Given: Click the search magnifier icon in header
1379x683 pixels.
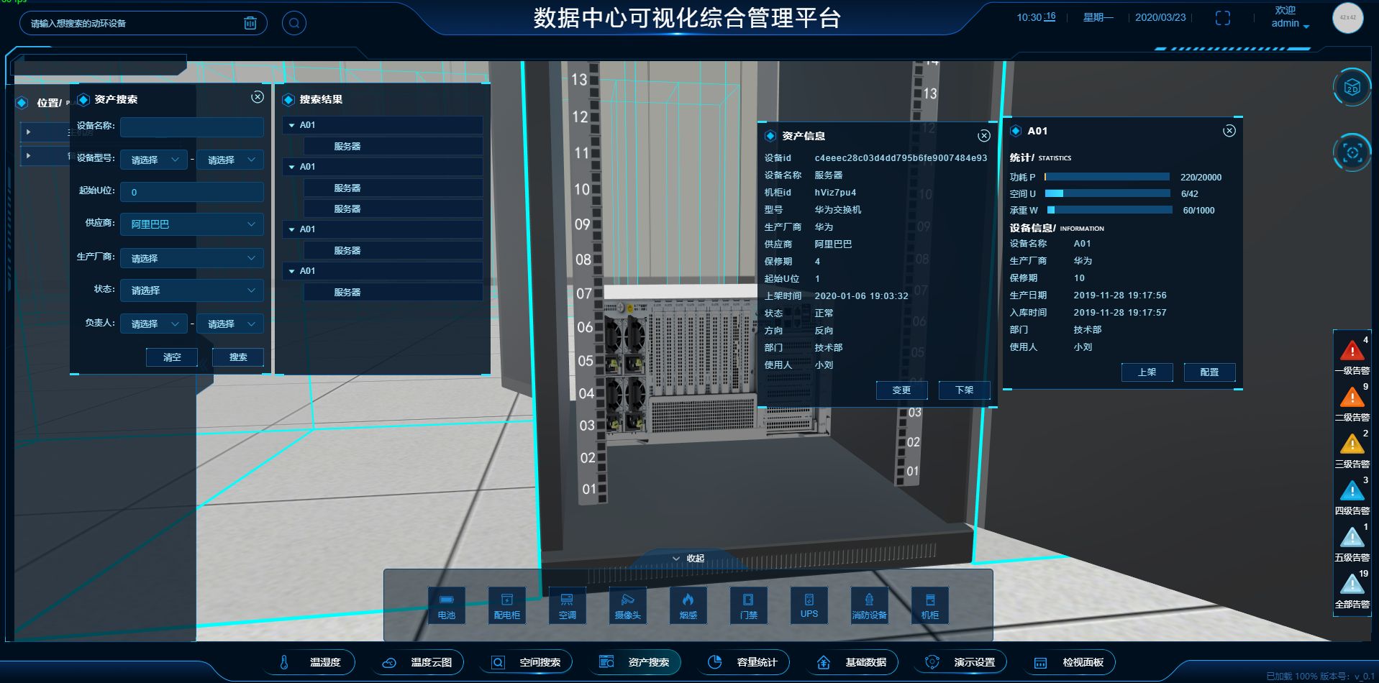Looking at the screenshot, I should click(293, 23).
